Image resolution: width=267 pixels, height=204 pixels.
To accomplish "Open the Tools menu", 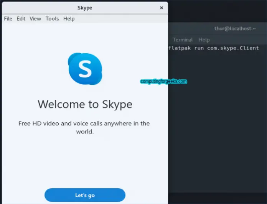I will 52,18.
